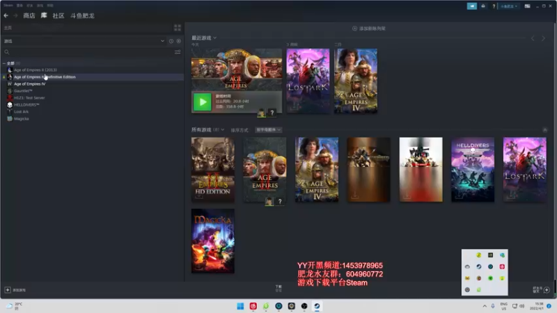
Task: Open Age of Empires II Definitive cover in all games
Action: pos(265,170)
